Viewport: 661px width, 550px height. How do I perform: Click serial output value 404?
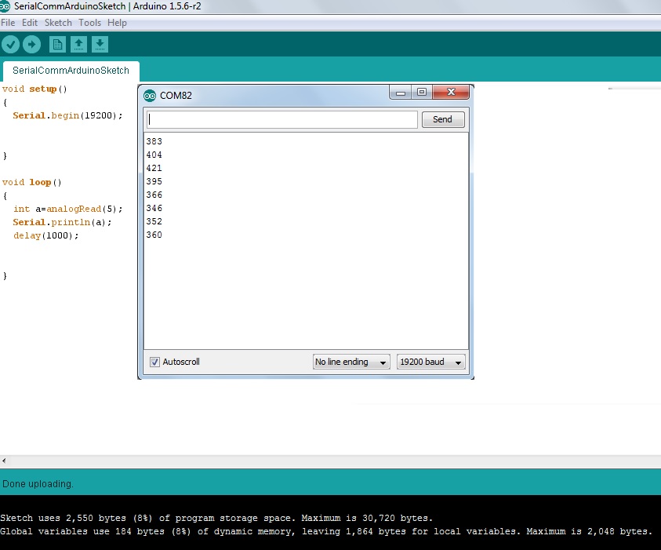pos(154,155)
